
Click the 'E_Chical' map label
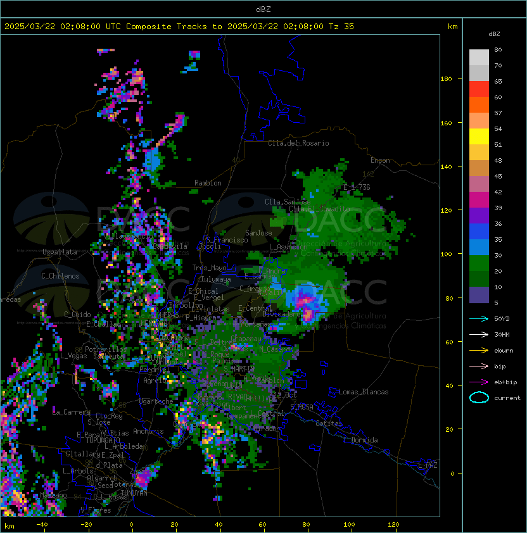click(x=203, y=291)
